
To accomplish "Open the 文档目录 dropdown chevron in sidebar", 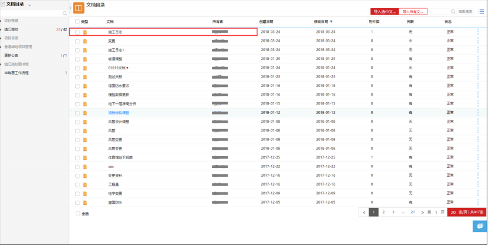I will pyautogui.click(x=29, y=5).
